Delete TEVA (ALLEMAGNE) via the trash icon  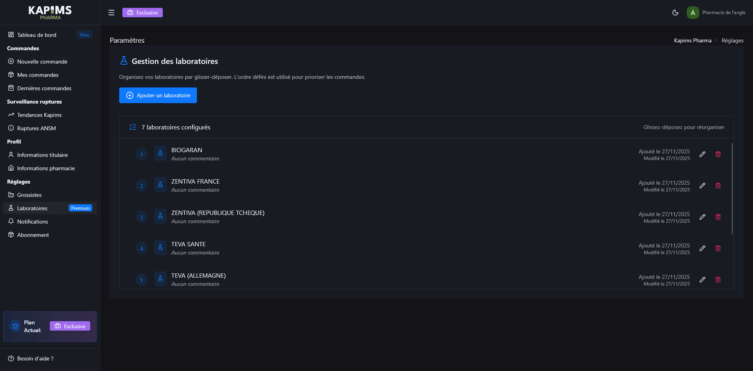pos(718,280)
